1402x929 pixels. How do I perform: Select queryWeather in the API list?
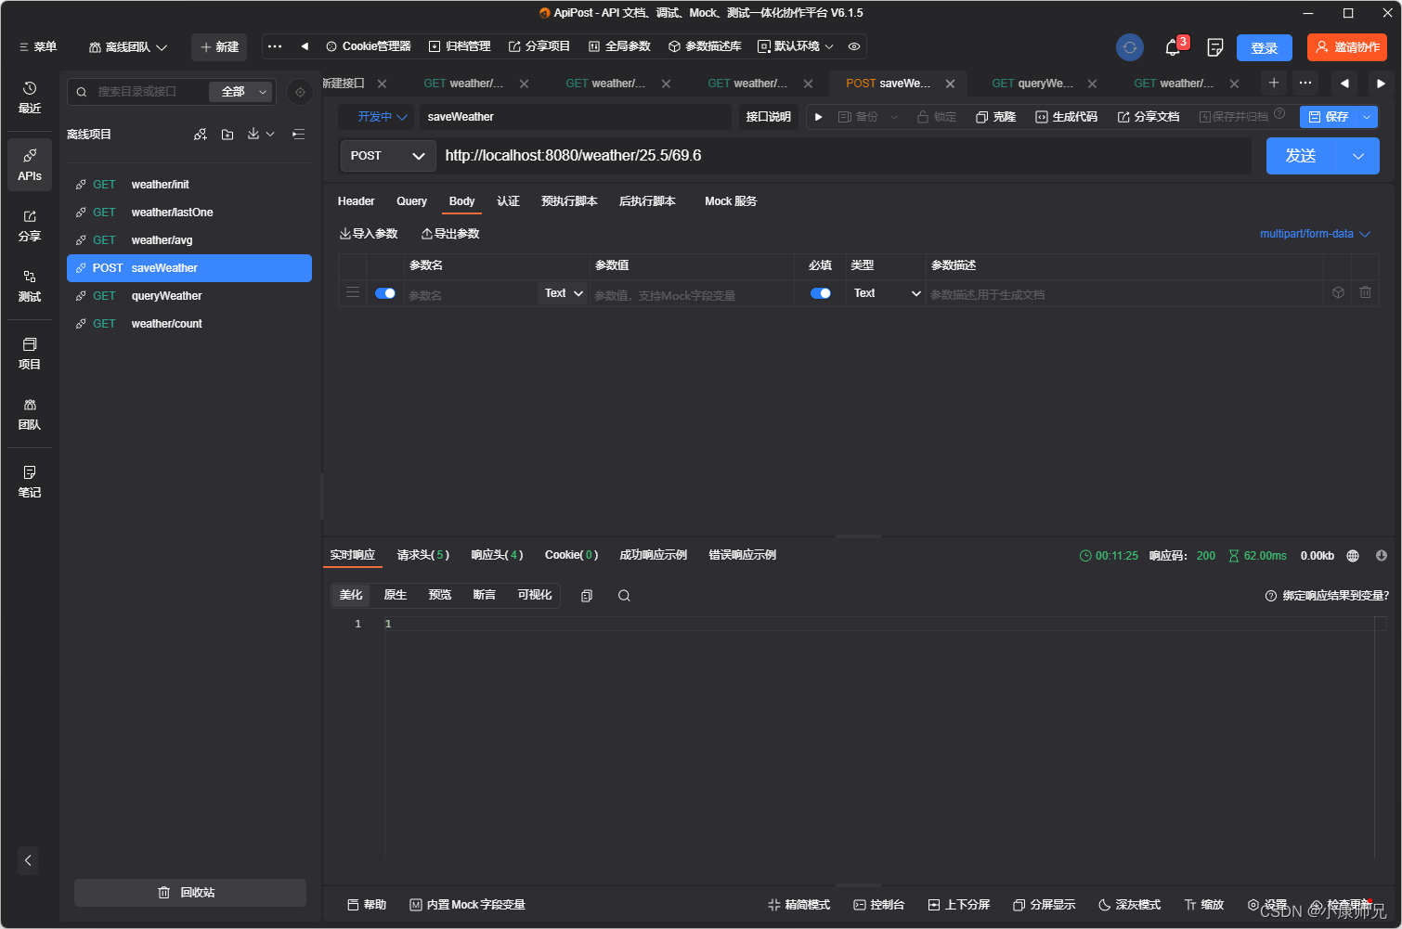point(189,296)
